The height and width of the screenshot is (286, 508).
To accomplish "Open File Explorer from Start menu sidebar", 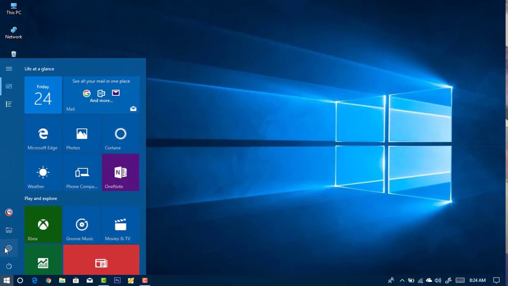I will 9,230.
